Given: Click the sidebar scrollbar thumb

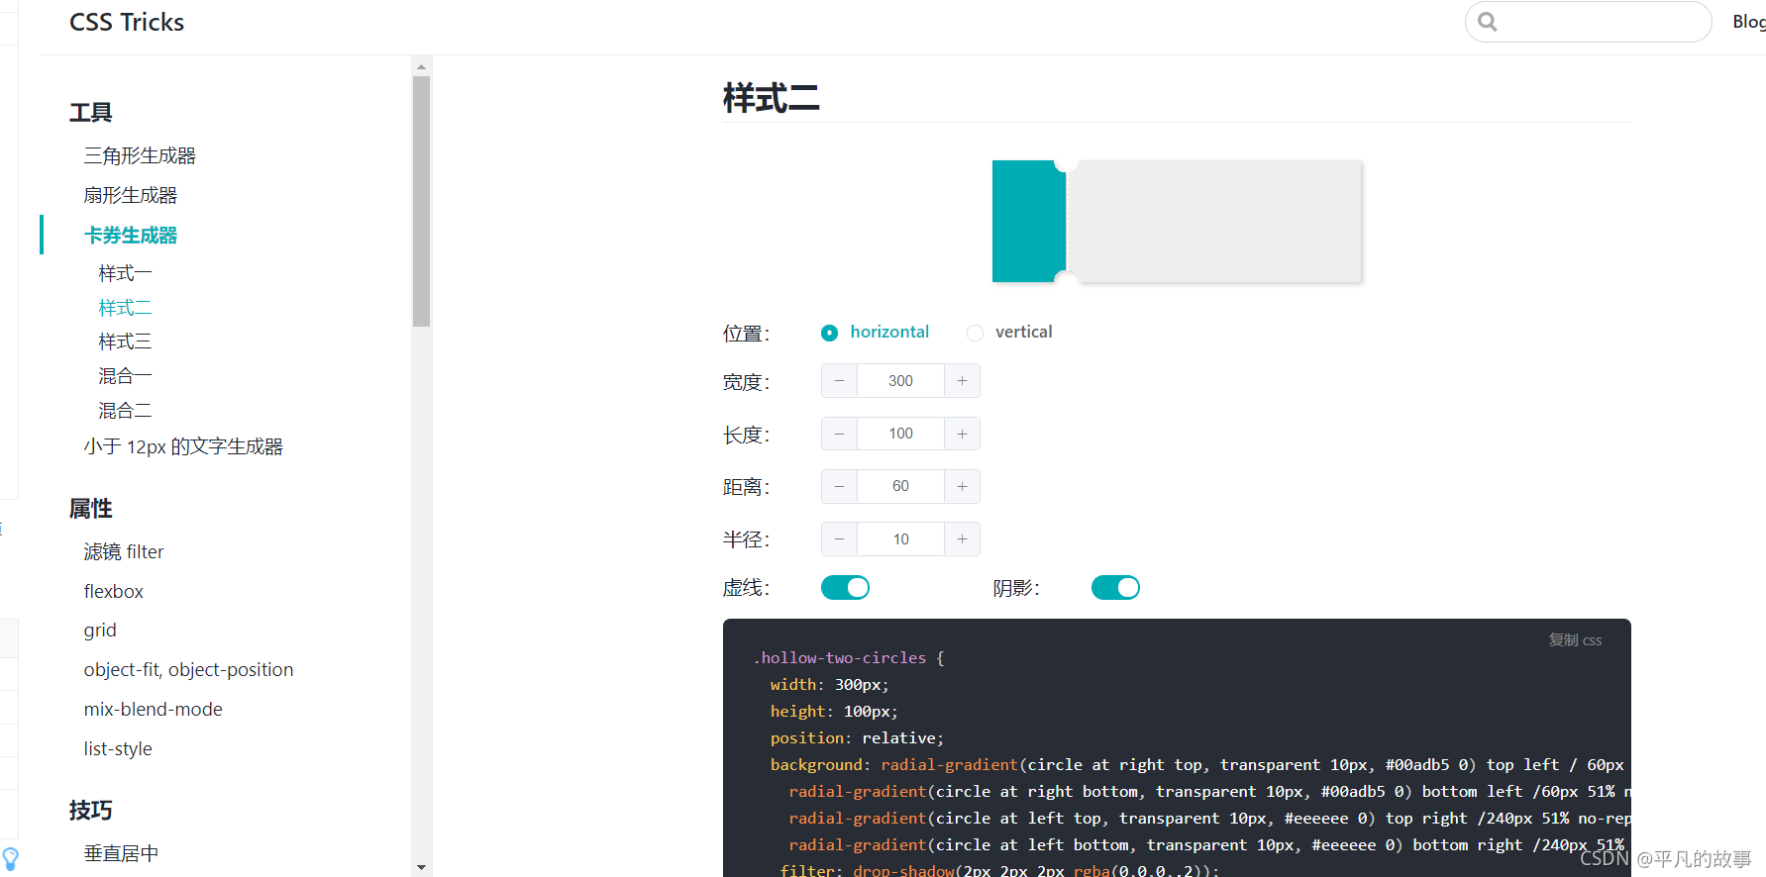Looking at the screenshot, I should click(x=422, y=202).
